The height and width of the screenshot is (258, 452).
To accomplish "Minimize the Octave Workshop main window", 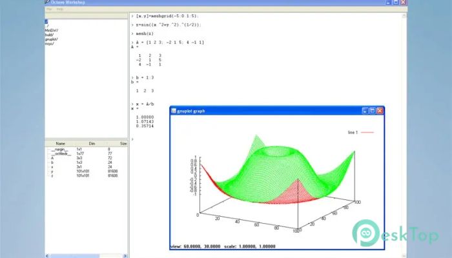I will [x=388, y=2].
